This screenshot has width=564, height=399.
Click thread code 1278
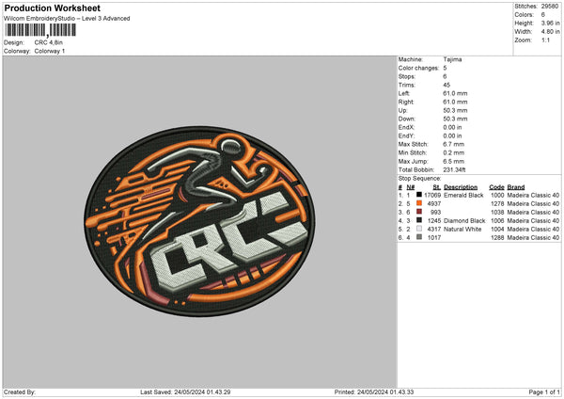[497, 204]
